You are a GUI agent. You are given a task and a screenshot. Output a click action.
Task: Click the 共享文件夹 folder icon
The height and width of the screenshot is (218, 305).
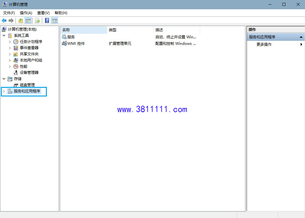click(x=16, y=54)
